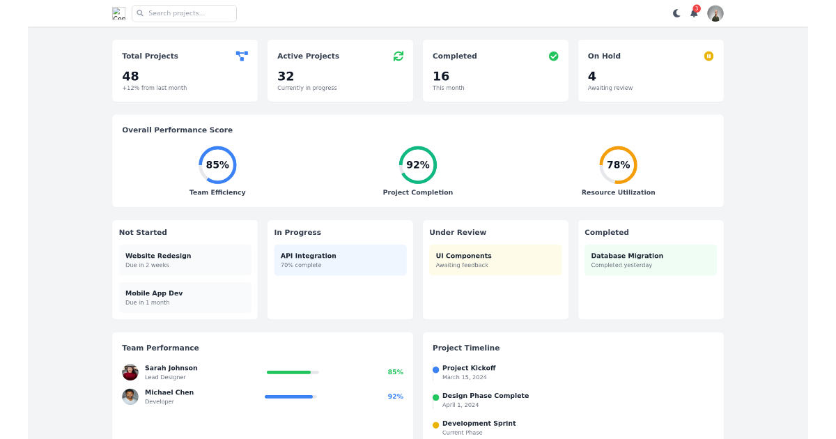
Task: Open notifications via the bell icon
Action: 694,13
